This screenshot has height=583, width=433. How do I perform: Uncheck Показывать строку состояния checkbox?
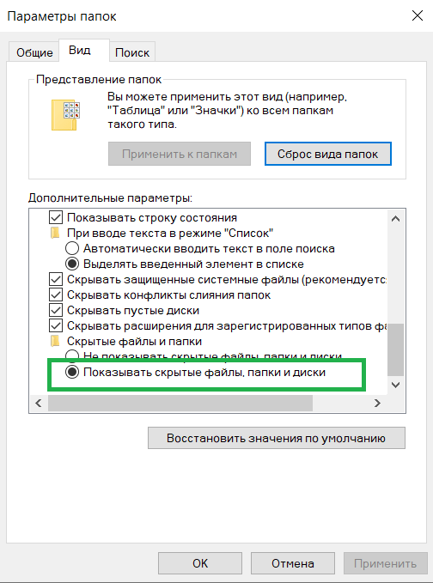tap(56, 217)
